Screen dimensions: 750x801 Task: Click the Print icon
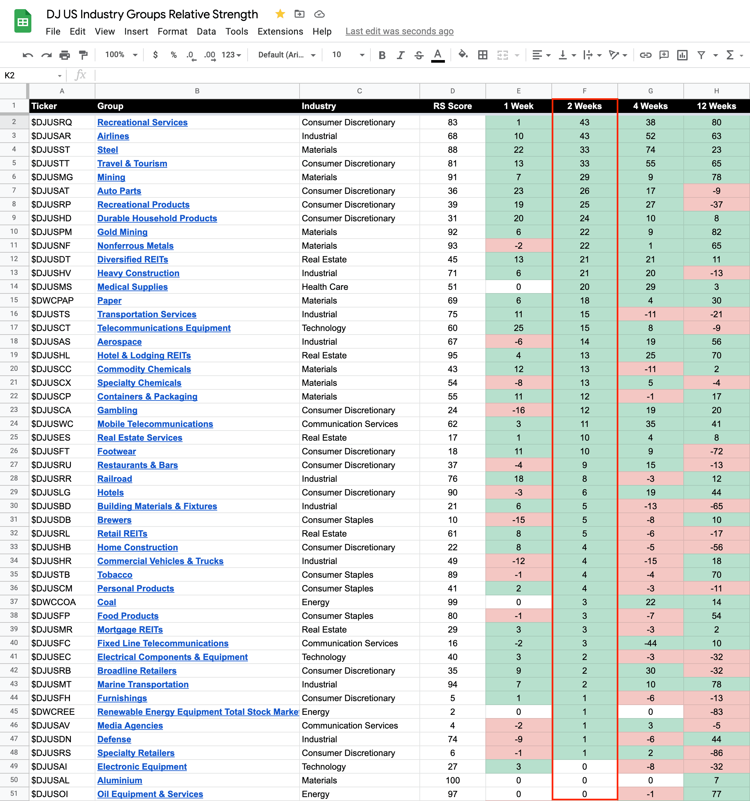(x=65, y=55)
